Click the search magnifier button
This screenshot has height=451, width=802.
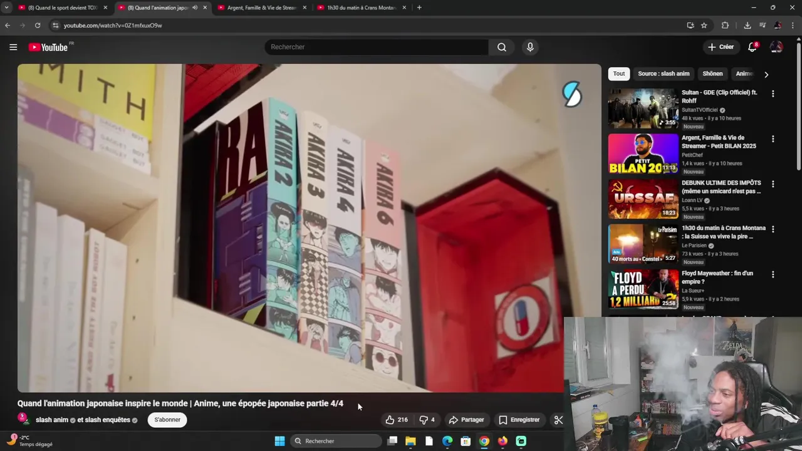click(502, 47)
